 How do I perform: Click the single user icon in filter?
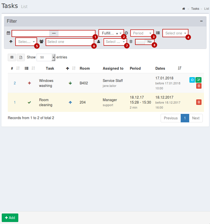coord(99,41)
